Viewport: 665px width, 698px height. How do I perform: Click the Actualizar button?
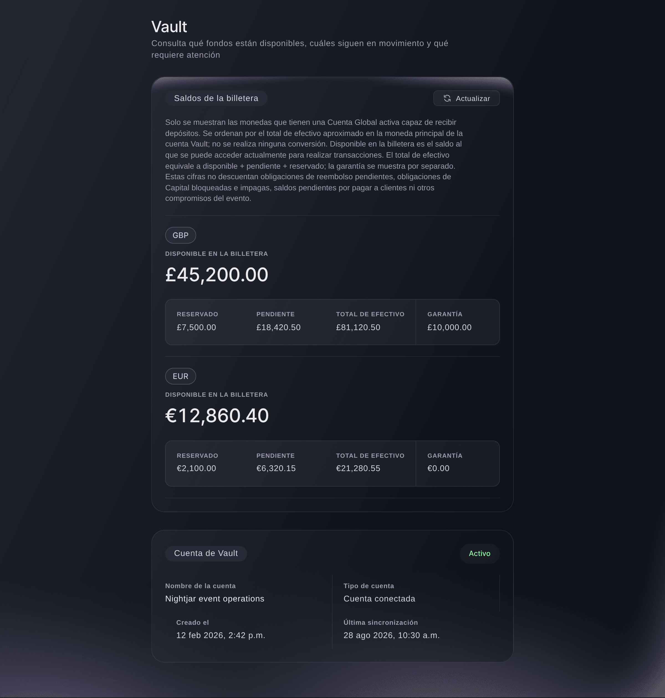pyautogui.click(x=466, y=98)
